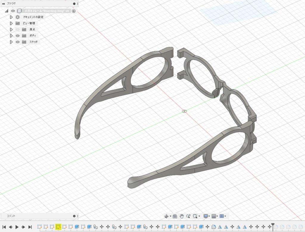Click the Grid and Snaps icon
305x232 pixels.
pos(214,216)
